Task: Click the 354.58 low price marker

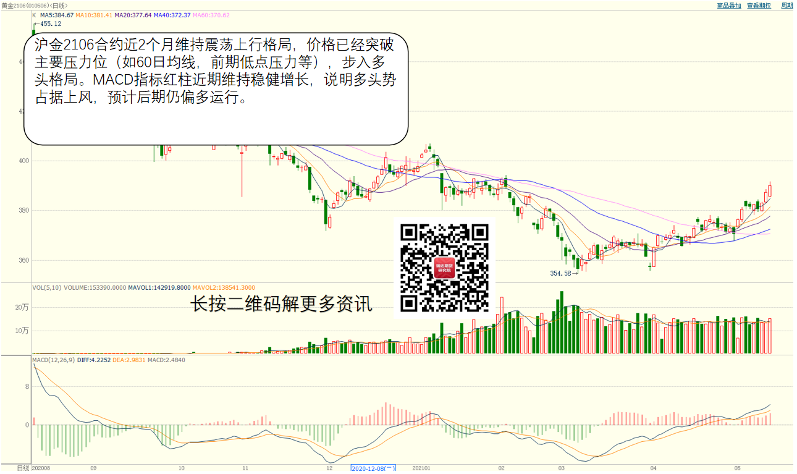Action: click(x=561, y=273)
